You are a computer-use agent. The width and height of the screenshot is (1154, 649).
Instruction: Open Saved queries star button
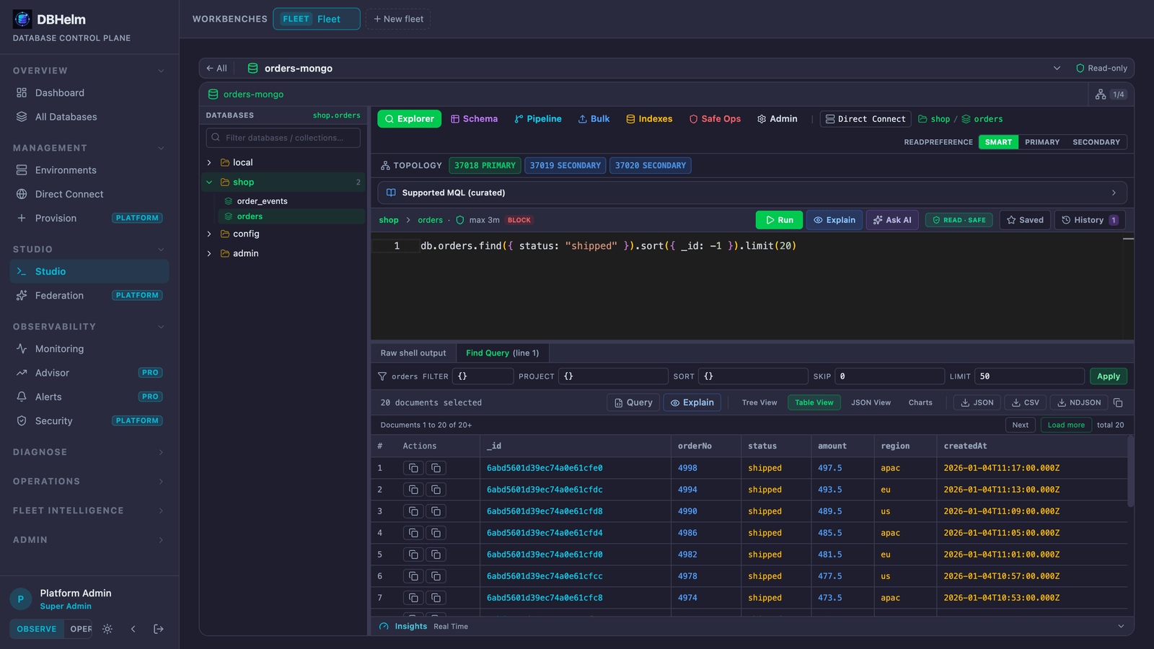1025,220
